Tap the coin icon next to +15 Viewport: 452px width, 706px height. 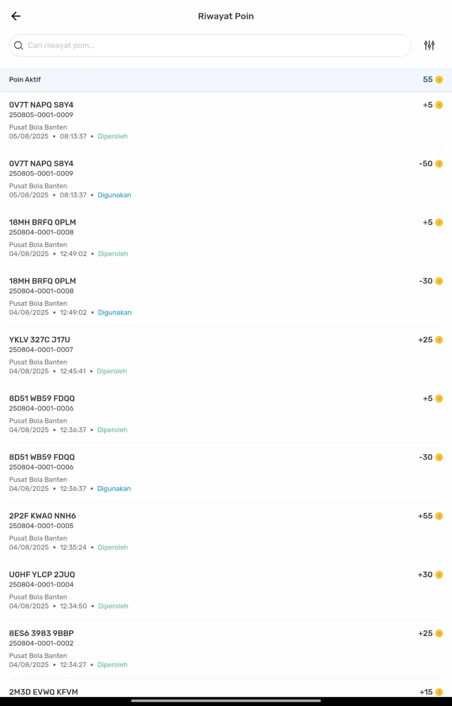[439, 692]
